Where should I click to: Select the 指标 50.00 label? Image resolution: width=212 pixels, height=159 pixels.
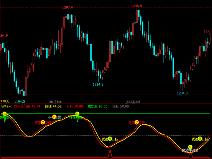point(121,106)
